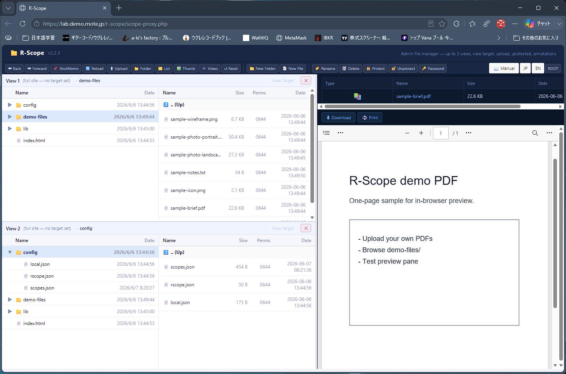Click the Forward toolbar button
Screen dimensions: 566x374
click(37, 68)
